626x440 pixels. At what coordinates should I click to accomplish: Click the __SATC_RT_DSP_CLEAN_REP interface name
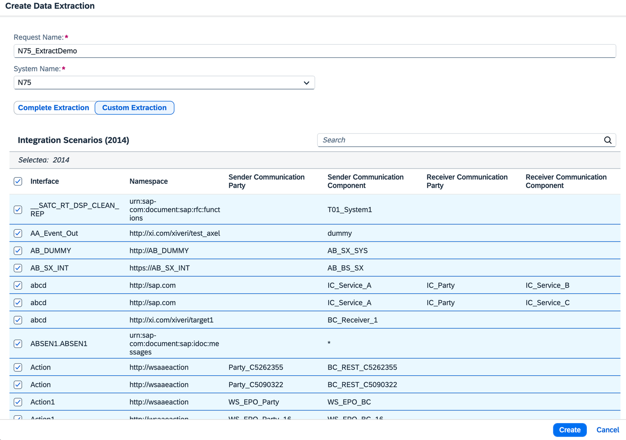[75, 209]
